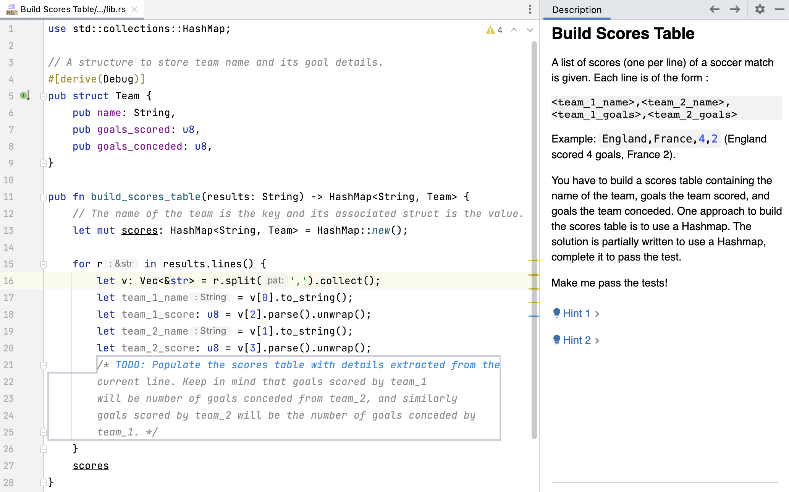Close the lib.rs editor tab
The height and width of the screenshot is (492, 789).
134,9
